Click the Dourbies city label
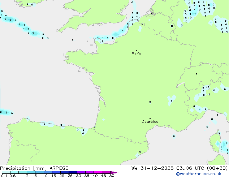229x177 pixels. 150,121
